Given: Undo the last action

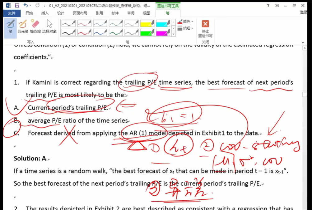Looking at the screenshot, I should pos(26,5).
